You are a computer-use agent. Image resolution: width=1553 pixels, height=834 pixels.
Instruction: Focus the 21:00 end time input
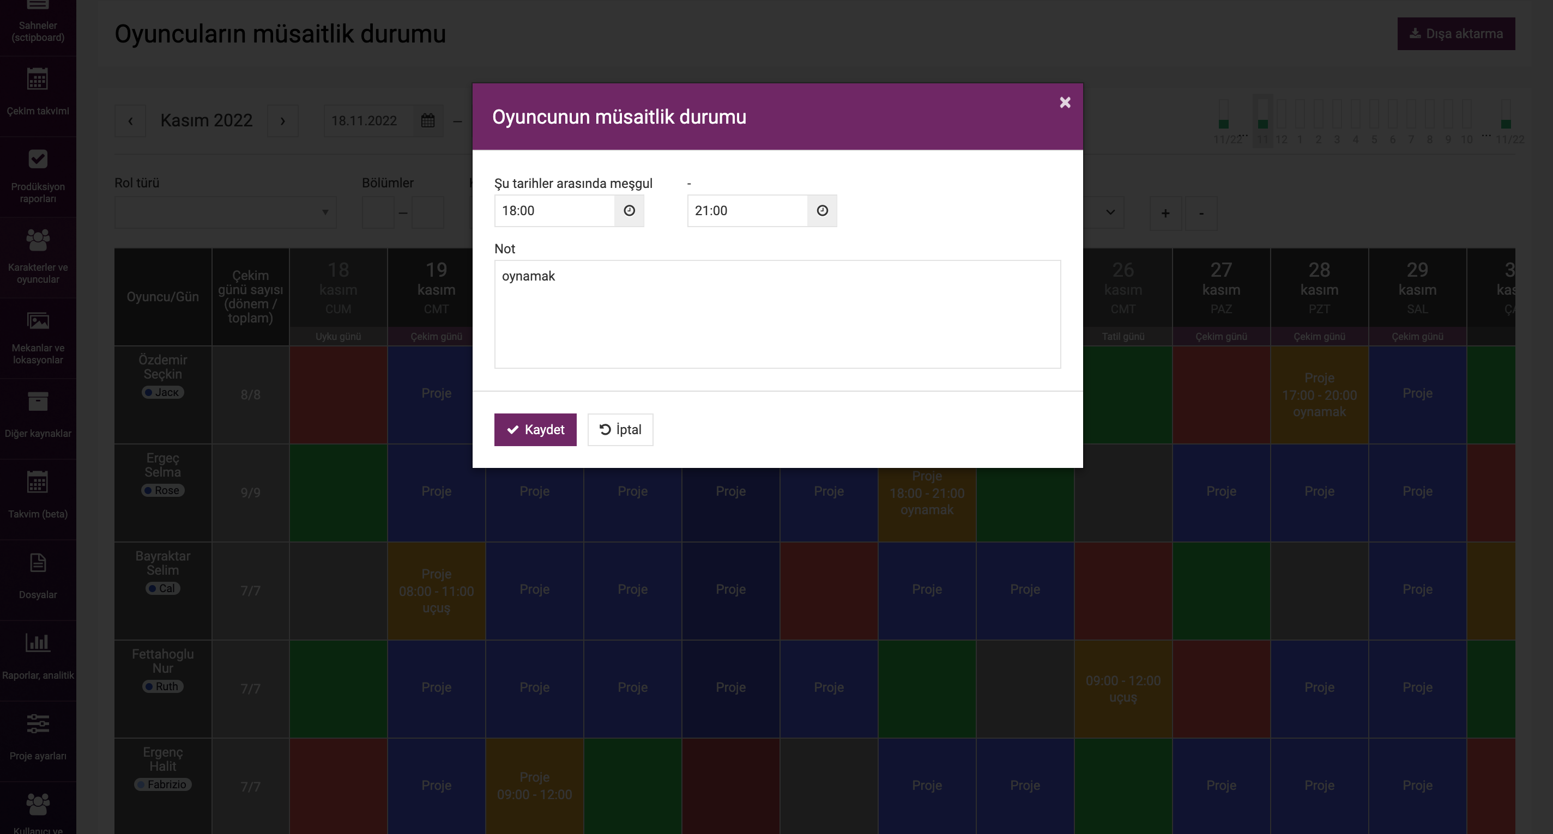pyautogui.click(x=747, y=210)
